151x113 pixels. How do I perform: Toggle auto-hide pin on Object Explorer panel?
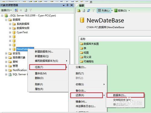click(x=67, y=5)
